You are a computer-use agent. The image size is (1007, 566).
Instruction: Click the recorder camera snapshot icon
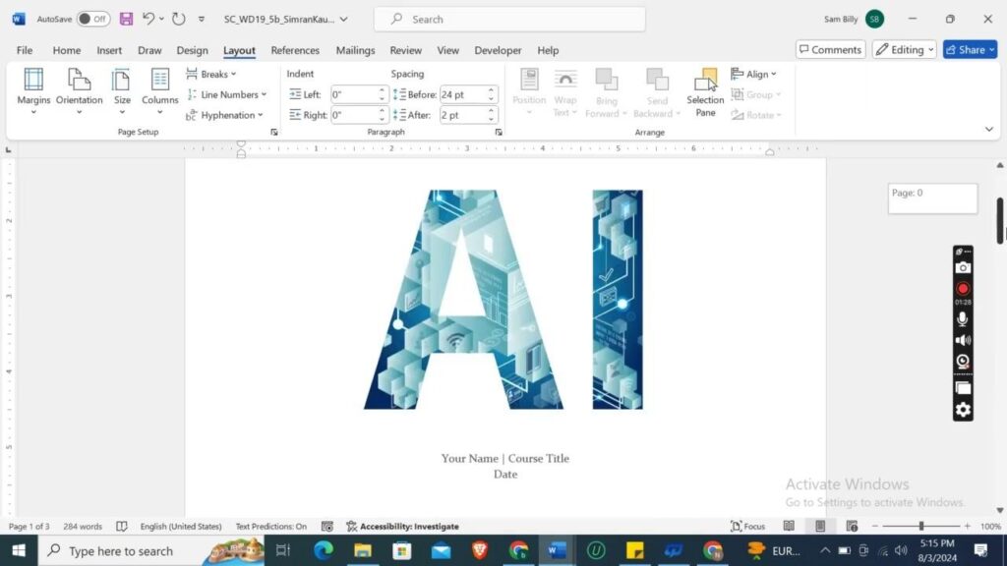tap(963, 267)
